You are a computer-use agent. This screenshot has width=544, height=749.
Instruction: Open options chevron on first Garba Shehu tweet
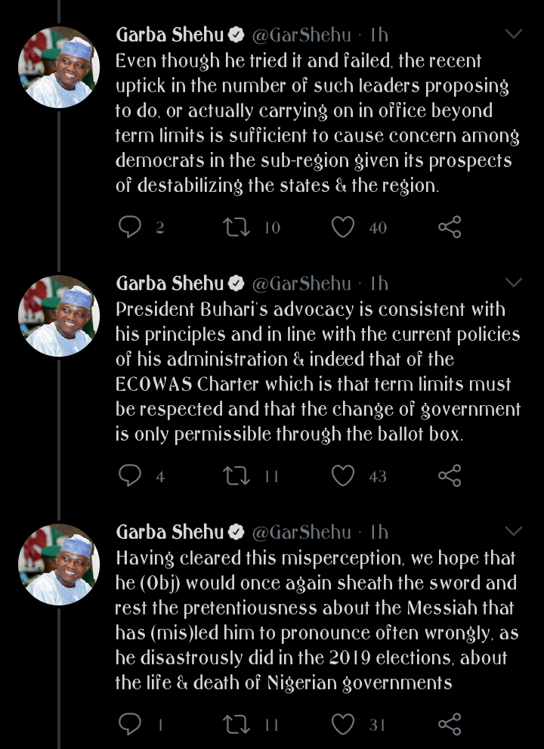pos(514,34)
